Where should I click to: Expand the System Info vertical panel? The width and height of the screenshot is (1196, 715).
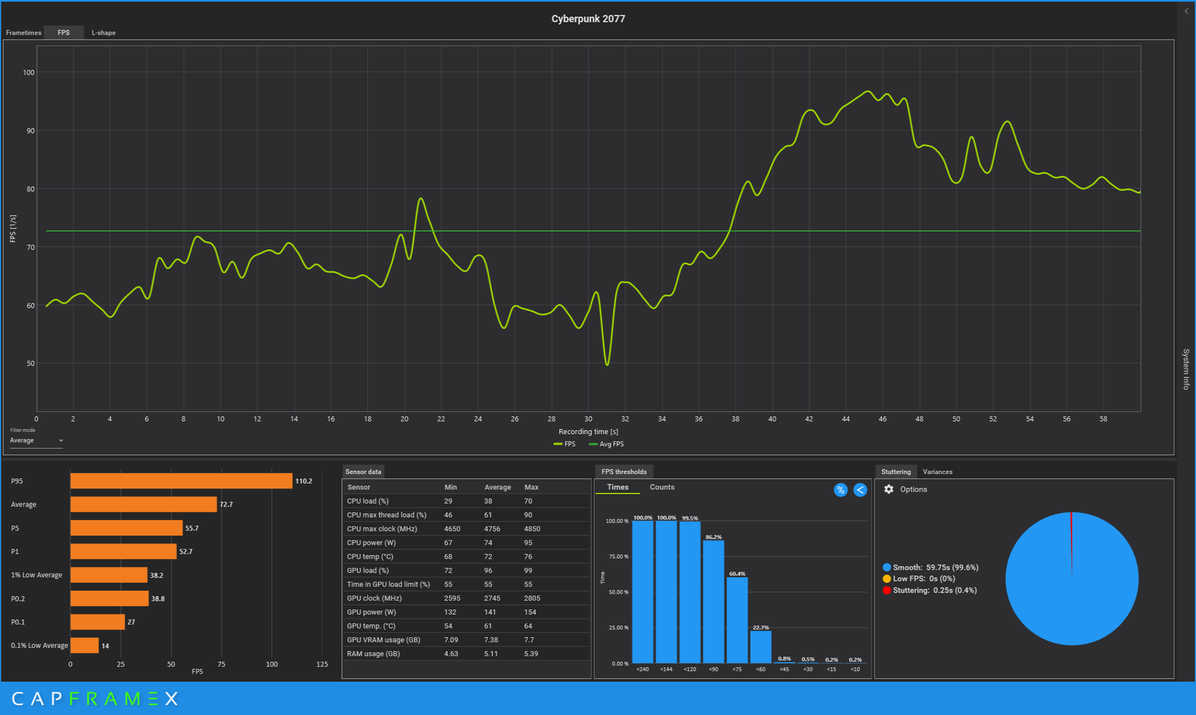coord(1186,369)
